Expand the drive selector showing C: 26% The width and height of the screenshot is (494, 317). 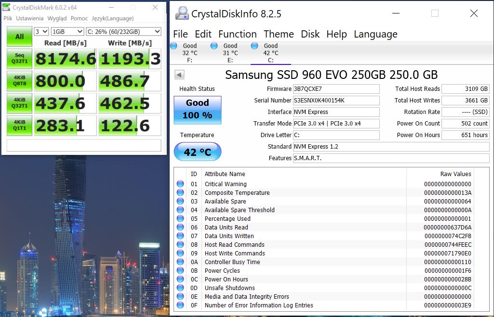coord(123,31)
